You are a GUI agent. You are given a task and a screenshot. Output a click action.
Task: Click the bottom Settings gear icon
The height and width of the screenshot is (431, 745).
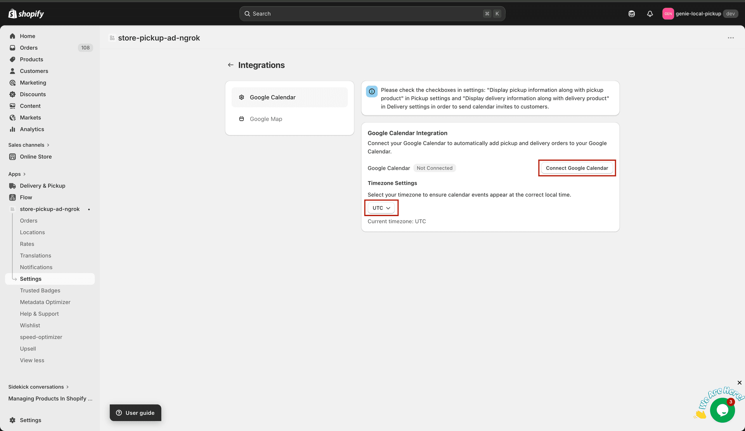point(12,420)
